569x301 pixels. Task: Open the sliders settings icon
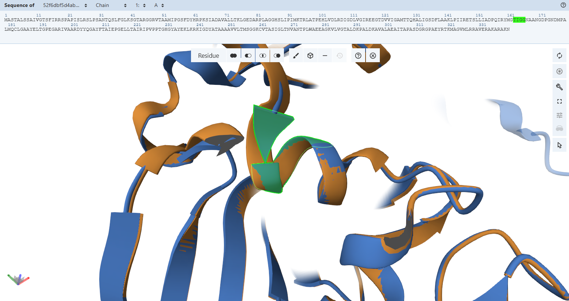click(559, 115)
